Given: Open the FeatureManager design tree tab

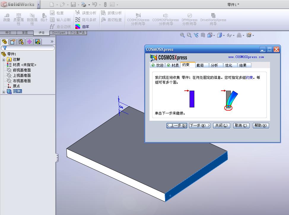Looking at the screenshot, I should pos(5,42).
